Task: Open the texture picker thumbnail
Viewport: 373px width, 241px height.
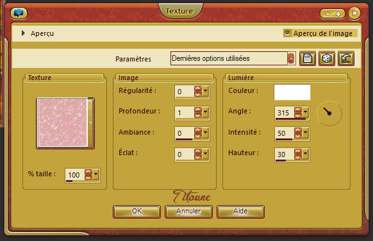Action: pos(63,122)
